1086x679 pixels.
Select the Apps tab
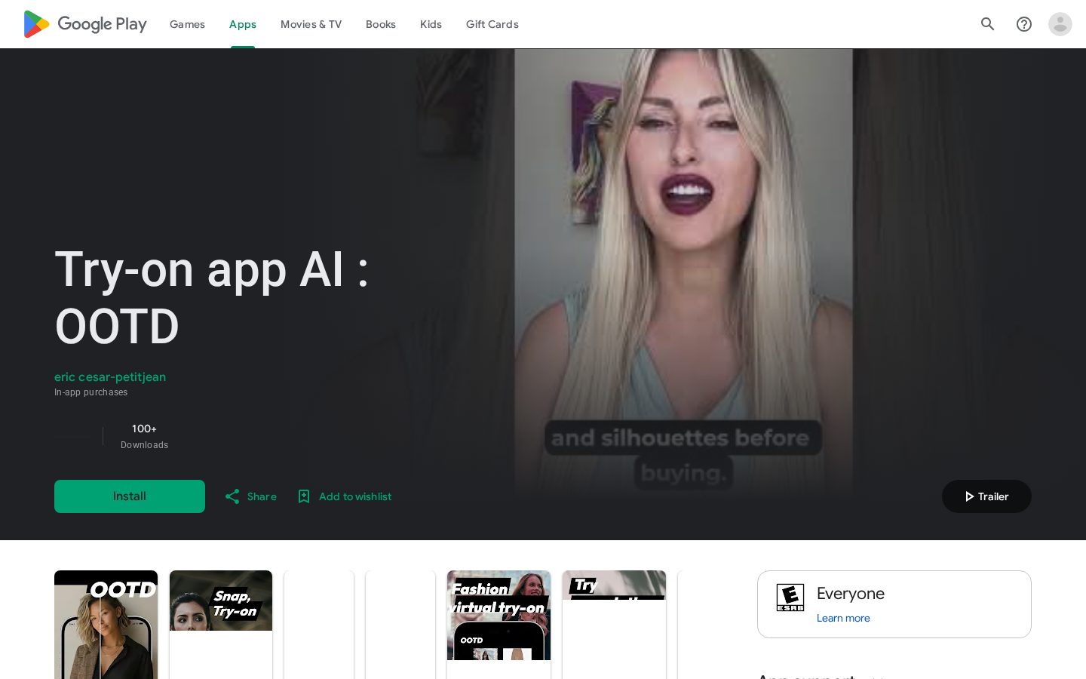(x=243, y=24)
